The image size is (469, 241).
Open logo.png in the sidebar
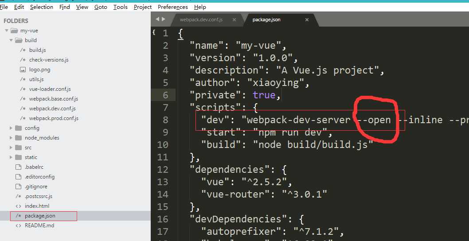pyautogui.click(x=39, y=70)
